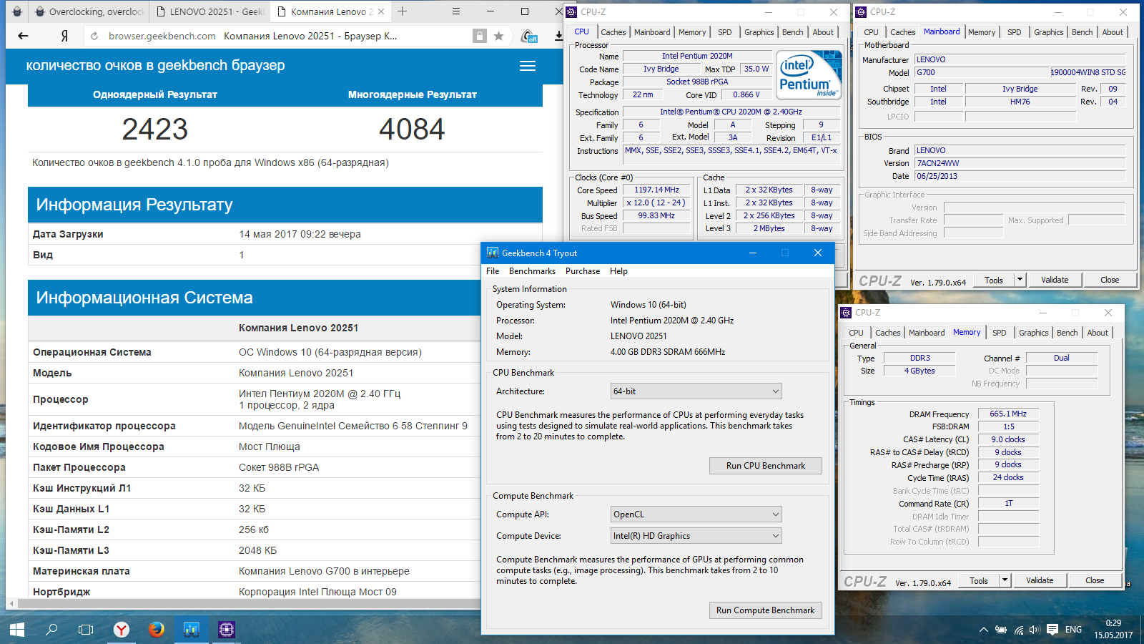
Task: Switch to CPU-Z on the taskbar
Action: (226, 630)
